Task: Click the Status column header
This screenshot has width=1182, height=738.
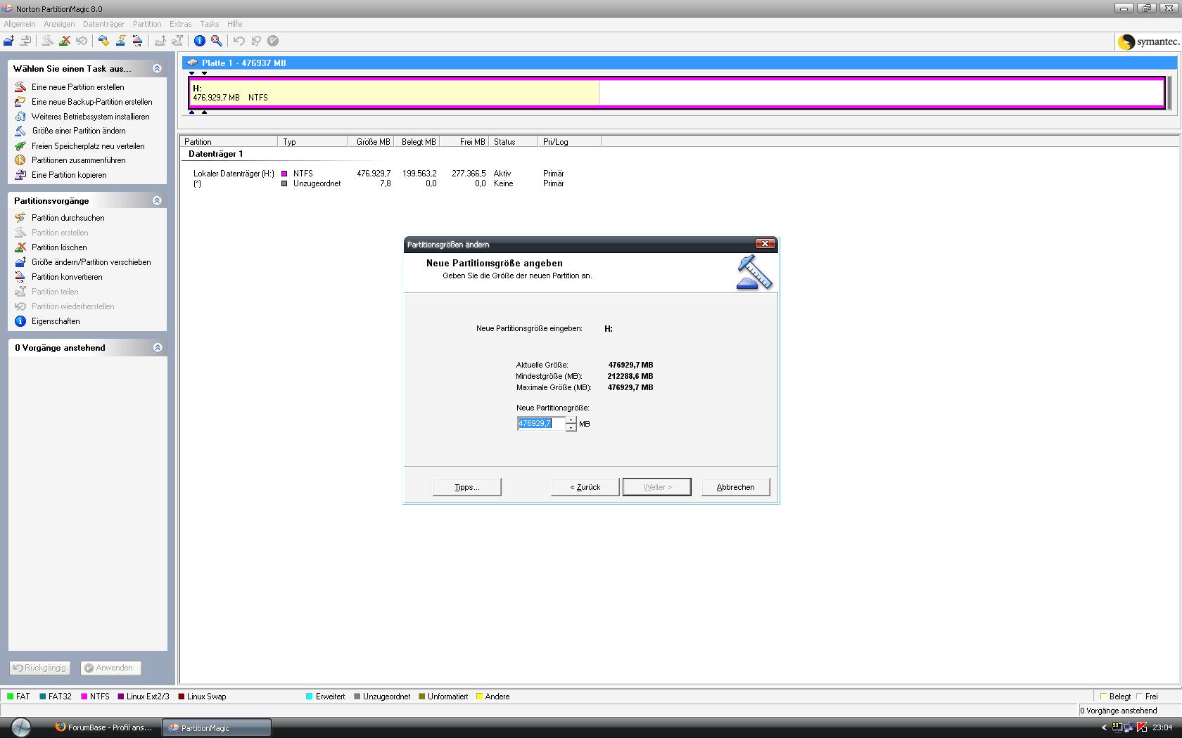Action: click(513, 142)
